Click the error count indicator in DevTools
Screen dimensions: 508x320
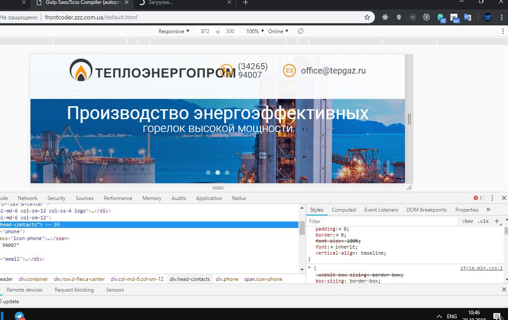click(478, 198)
